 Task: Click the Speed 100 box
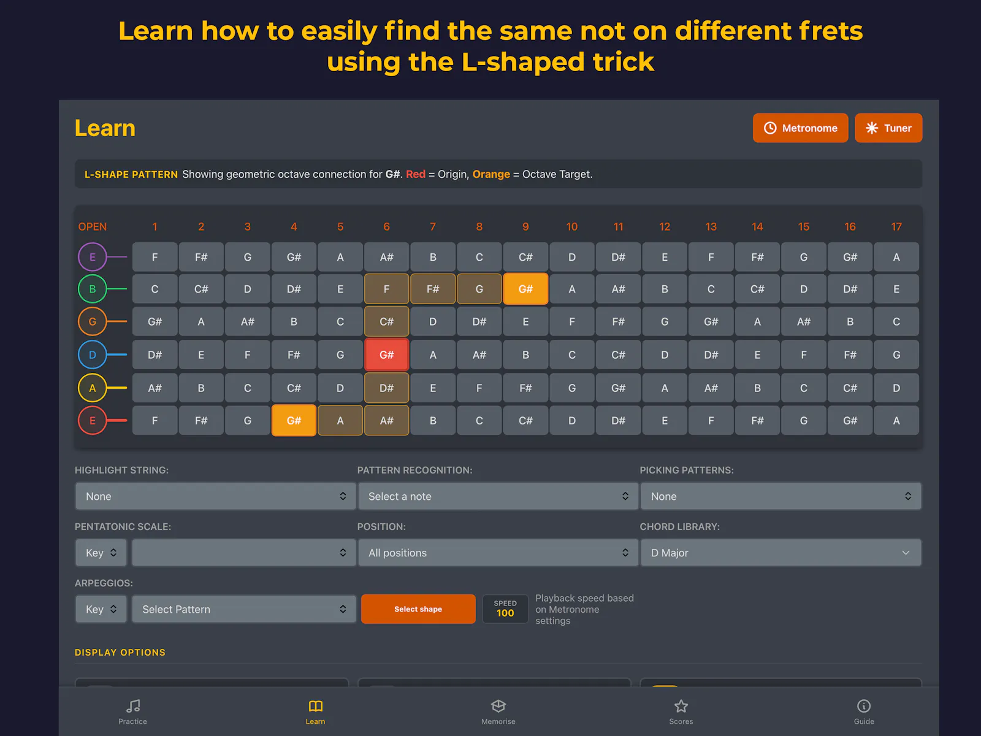[x=505, y=609]
